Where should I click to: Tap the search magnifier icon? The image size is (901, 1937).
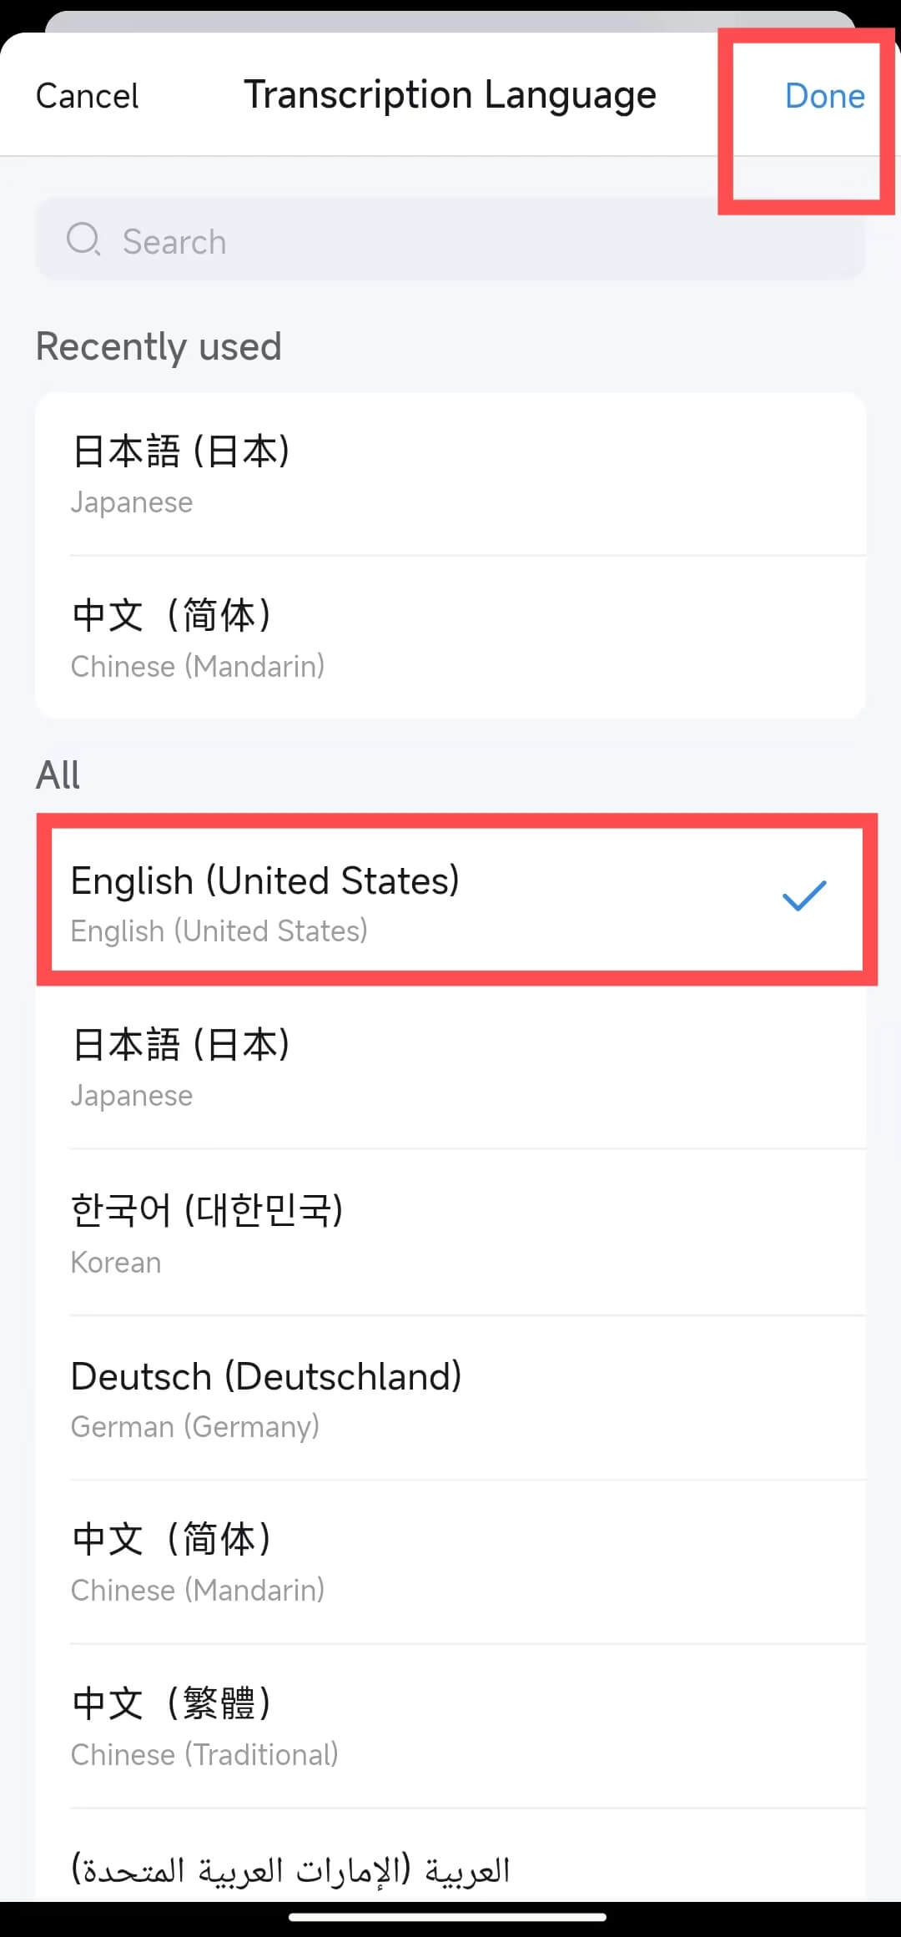pyautogui.click(x=83, y=240)
